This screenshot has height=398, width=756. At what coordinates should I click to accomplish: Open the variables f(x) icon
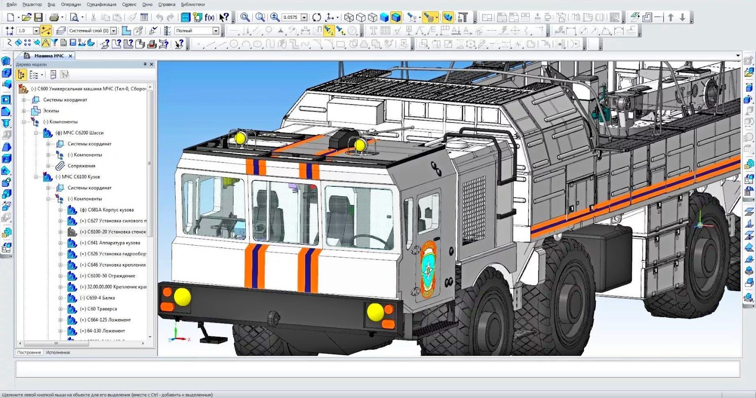tap(209, 17)
